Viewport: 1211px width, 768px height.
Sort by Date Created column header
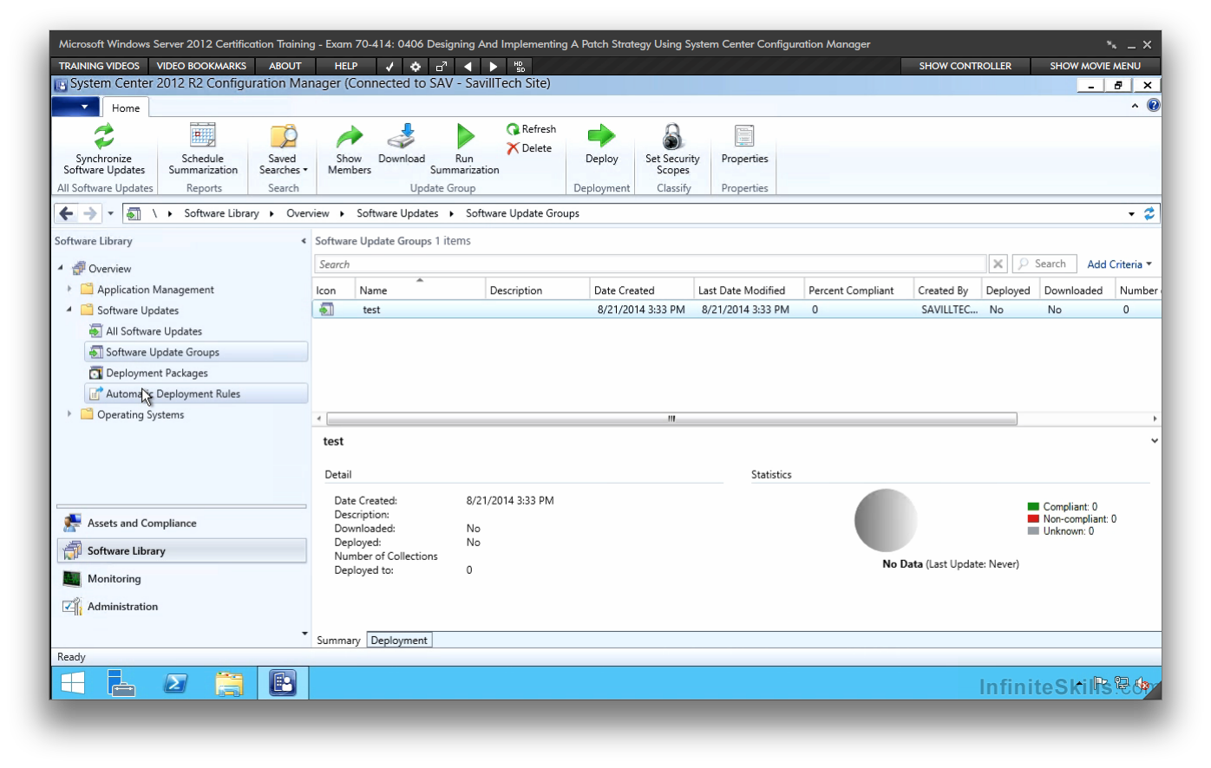coord(642,290)
